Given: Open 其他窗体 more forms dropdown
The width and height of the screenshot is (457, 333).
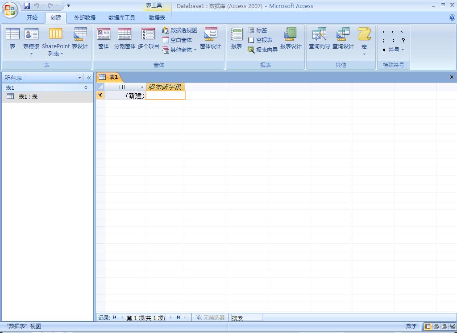Looking at the screenshot, I should [x=179, y=50].
